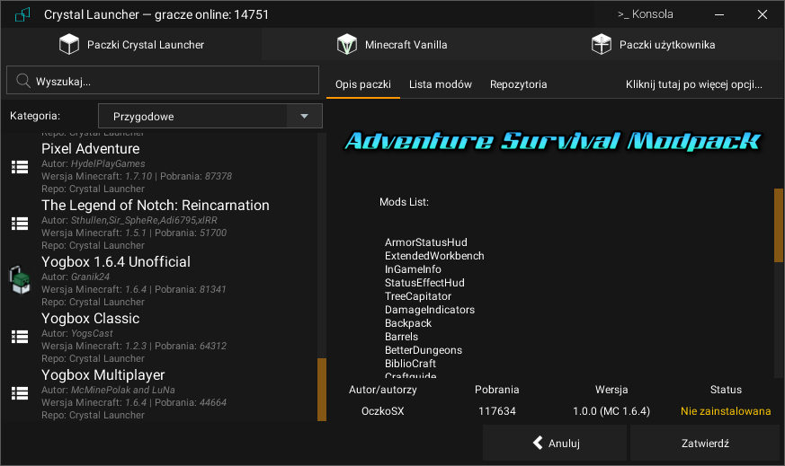The width and height of the screenshot is (785, 466).
Task: Click the Backpack mod entry
Action: 408,323
